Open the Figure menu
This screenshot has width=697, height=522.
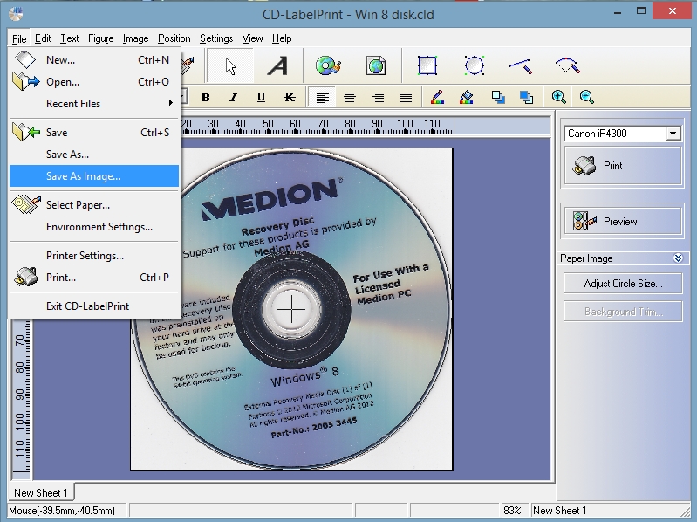[x=101, y=38]
